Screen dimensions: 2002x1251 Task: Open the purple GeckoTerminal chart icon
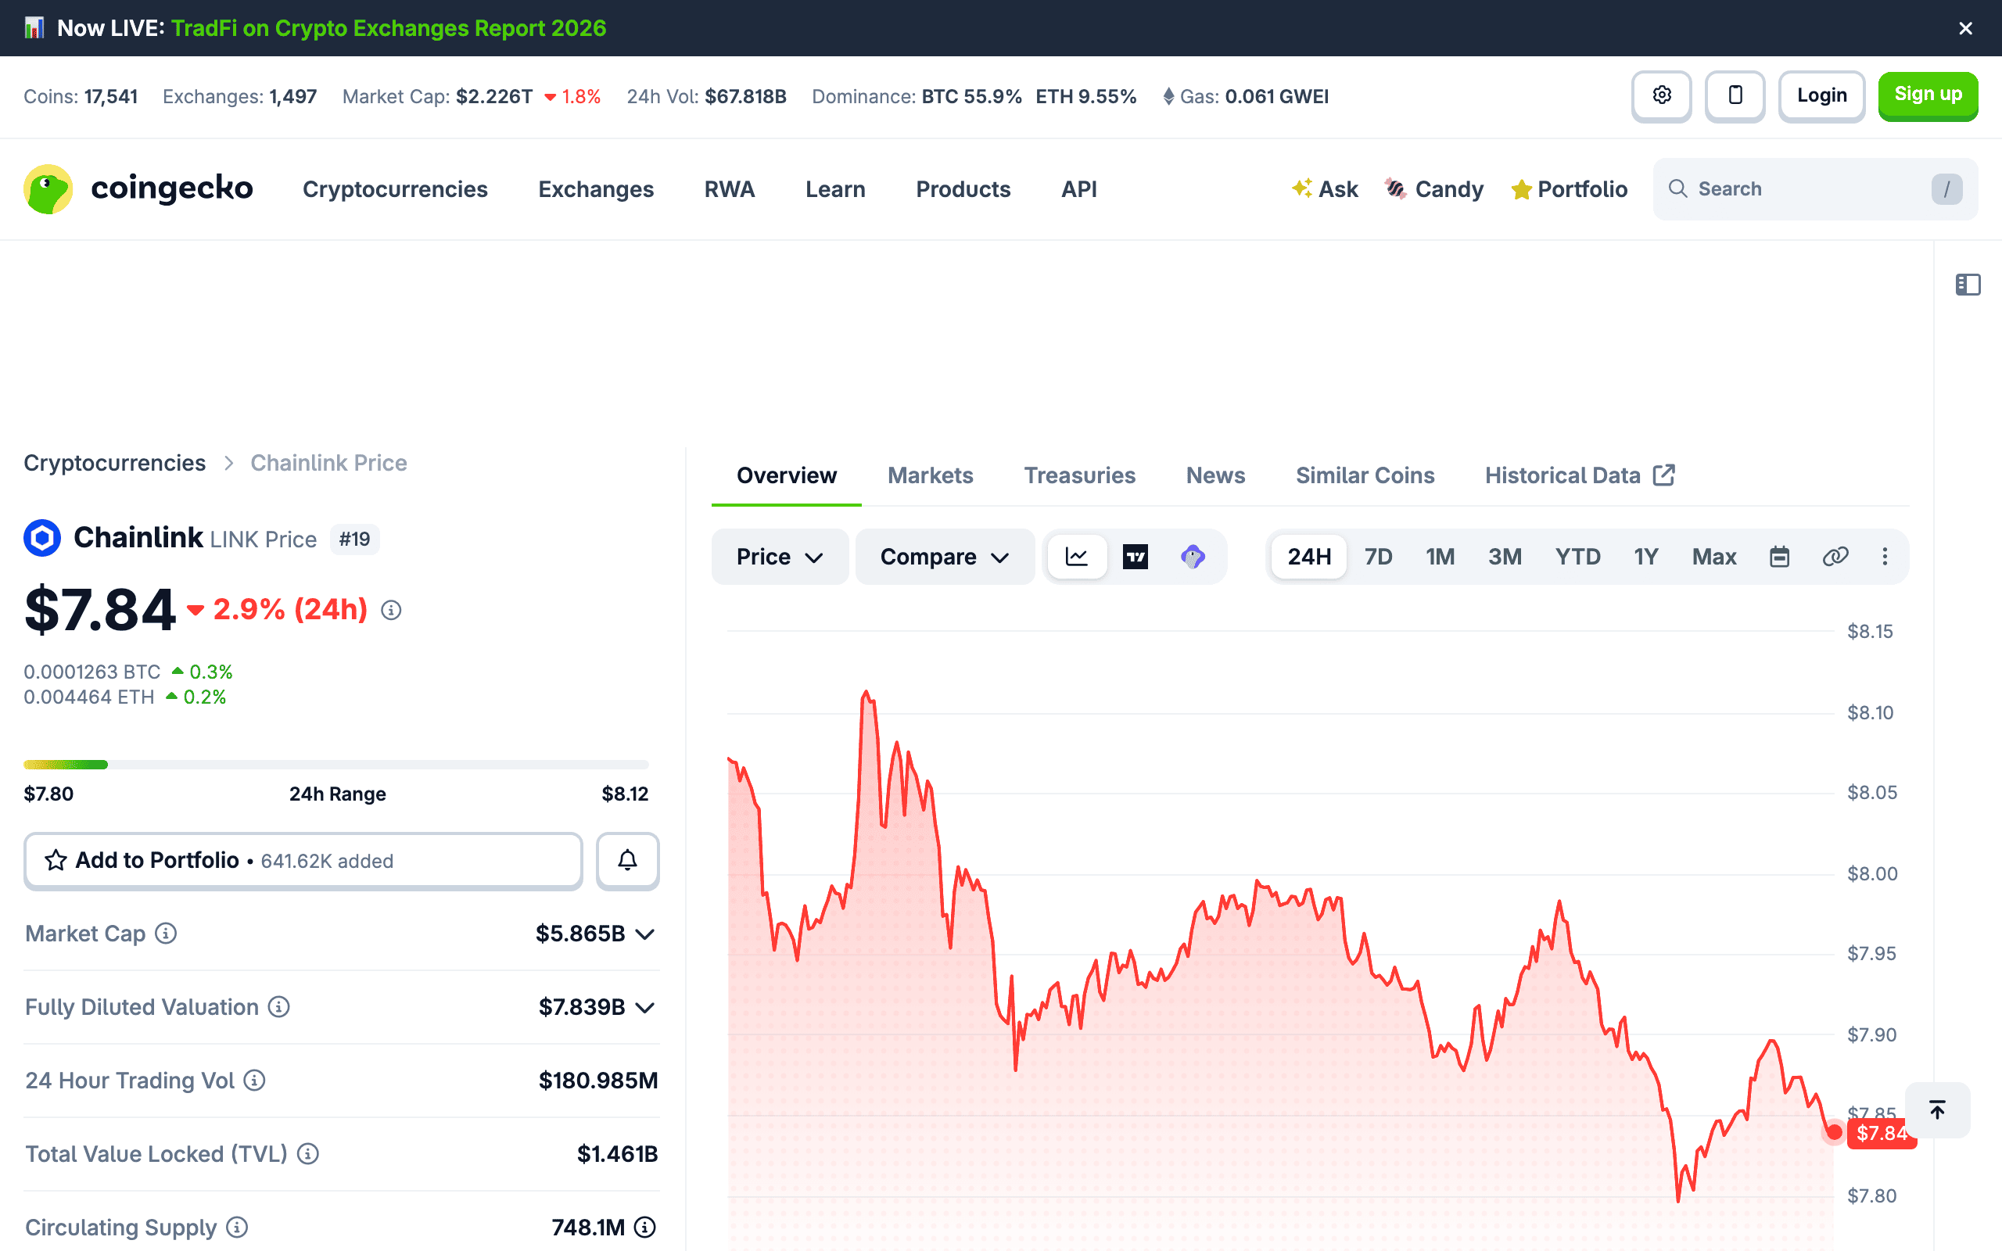pyautogui.click(x=1193, y=557)
